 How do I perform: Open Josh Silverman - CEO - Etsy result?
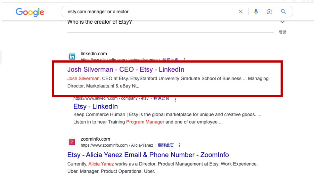click(126, 70)
